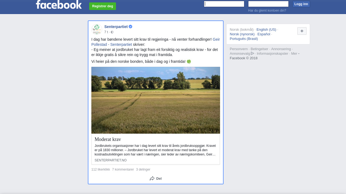Click the AdChoices triangle icon near Annonsevalg
Image resolution: width=346 pixels, height=194 pixels.
252,53
